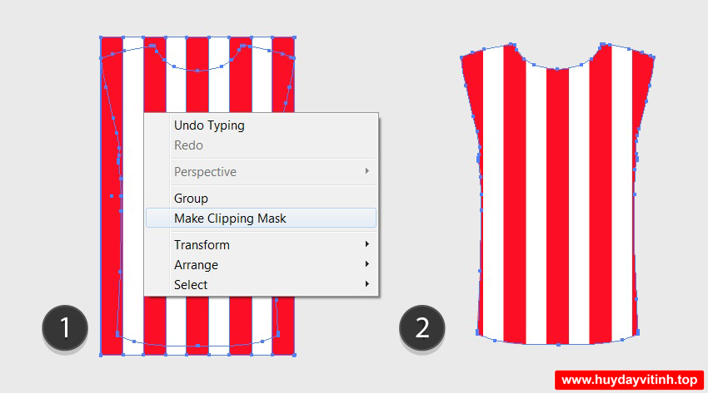Expand the arrow beside Arrange

(367, 264)
